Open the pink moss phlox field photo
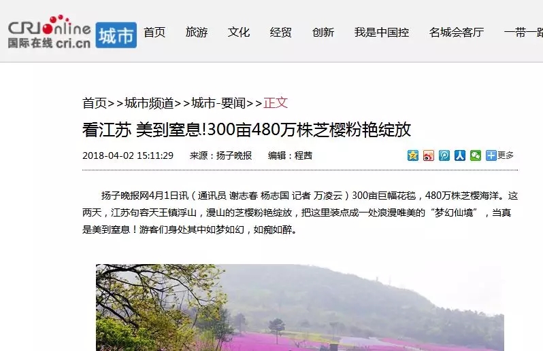 tap(300, 308)
